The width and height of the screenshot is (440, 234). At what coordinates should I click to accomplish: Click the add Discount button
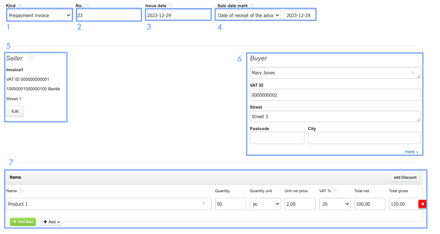click(x=405, y=177)
